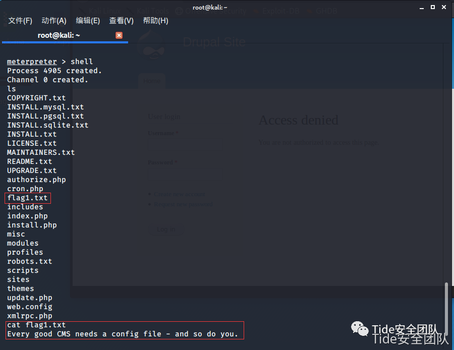Click the underlined meterpreter prompt
The width and height of the screenshot is (454, 350).
click(32, 62)
